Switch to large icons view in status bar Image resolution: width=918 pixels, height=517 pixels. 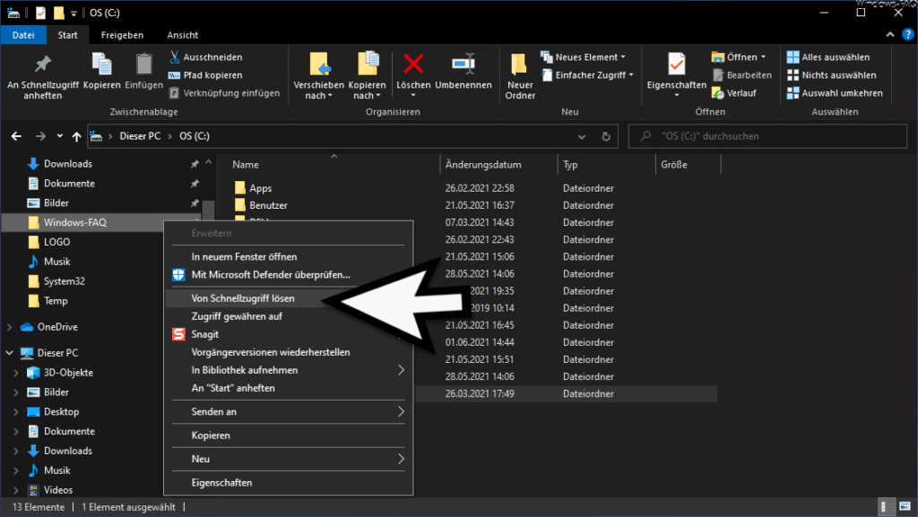coord(905,506)
